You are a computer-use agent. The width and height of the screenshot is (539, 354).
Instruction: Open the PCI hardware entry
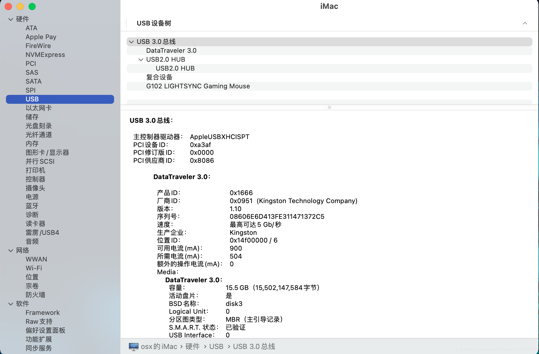point(31,64)
